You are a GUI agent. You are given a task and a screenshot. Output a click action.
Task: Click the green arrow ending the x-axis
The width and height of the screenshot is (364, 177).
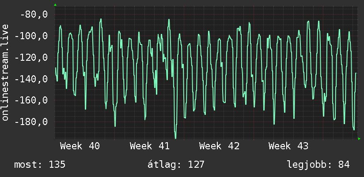pyautogui.click(x=359, y=139)
